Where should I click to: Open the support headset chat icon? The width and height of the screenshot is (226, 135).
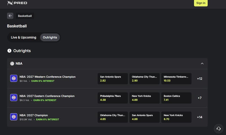pyautogui.click(x=218, y=129)
